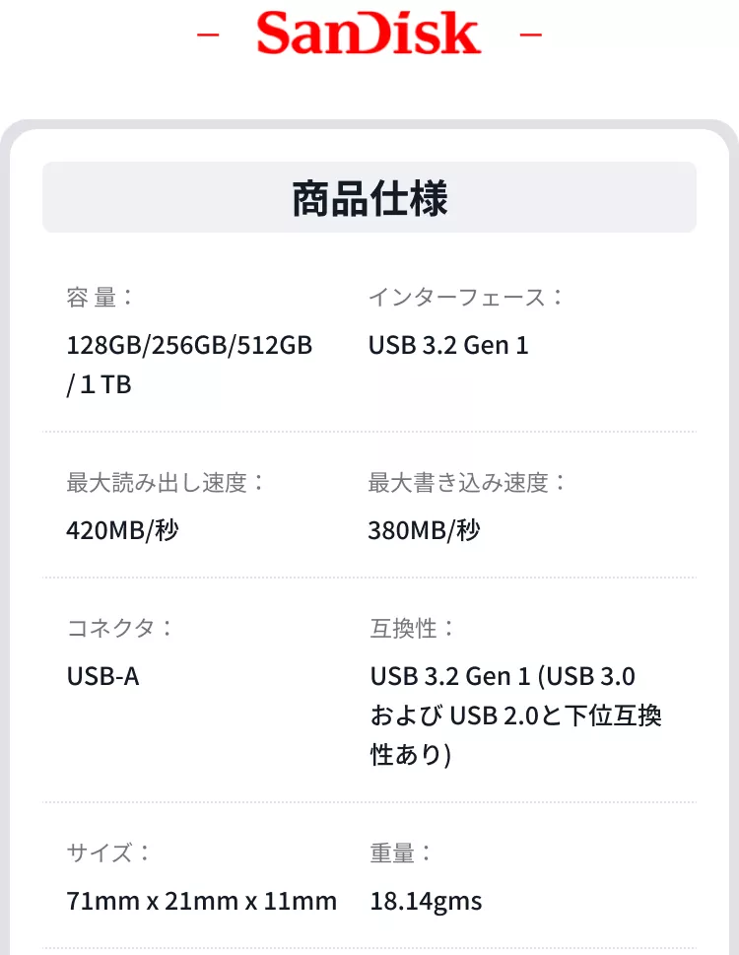Click the インターフェース label
This screenshot has height=955, width=739.
pos(466,297)
